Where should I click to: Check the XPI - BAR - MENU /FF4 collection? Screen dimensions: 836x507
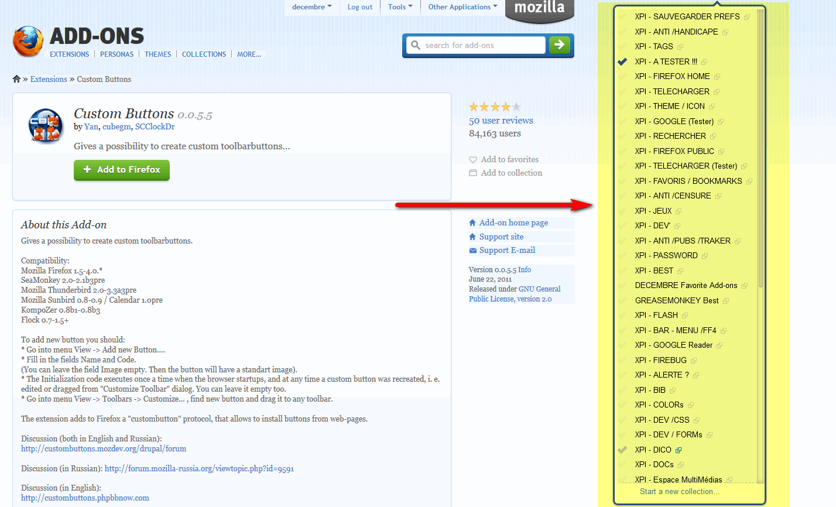[622, 330]
